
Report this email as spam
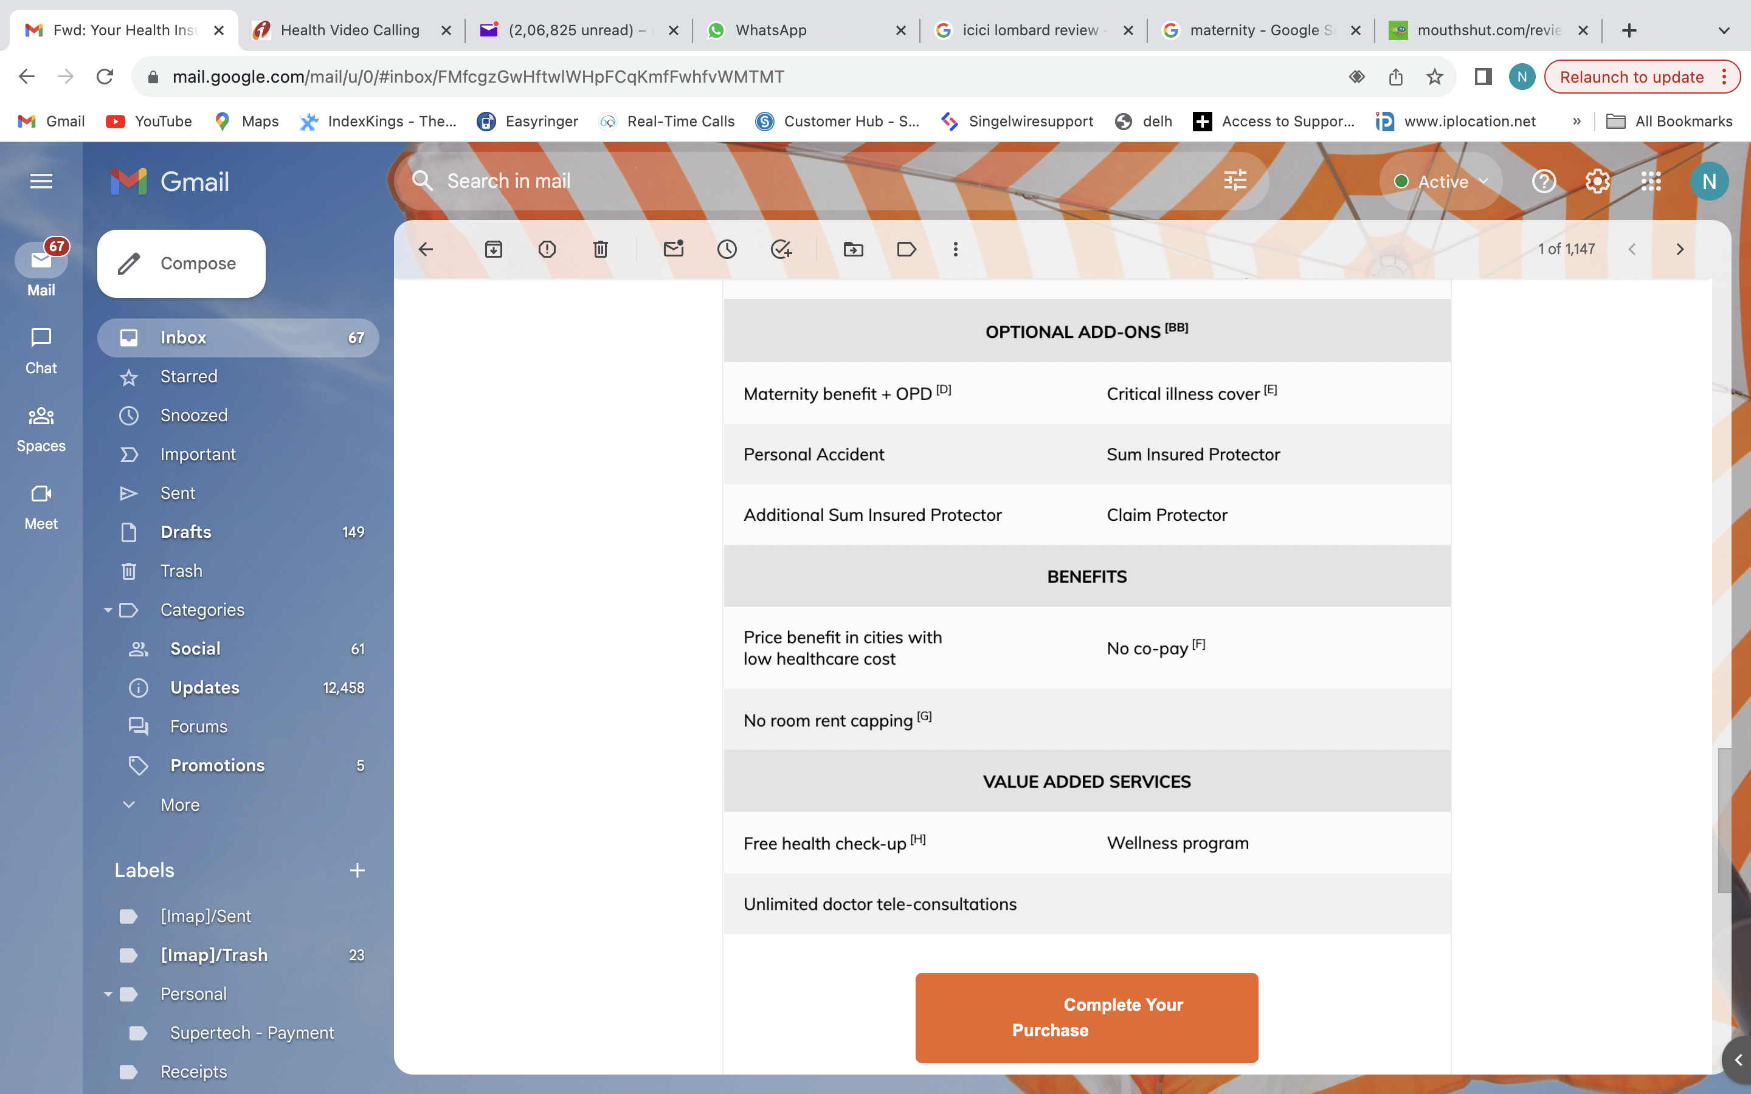coord(547,250)
